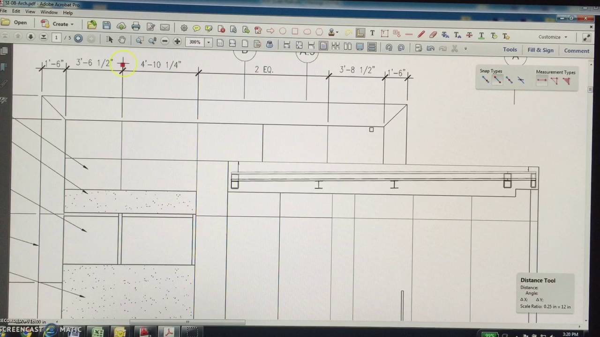The height and width of the screenshot is (337, 600).
Task: Open Excel from the Windows taskbar
Action: point(97,333)
